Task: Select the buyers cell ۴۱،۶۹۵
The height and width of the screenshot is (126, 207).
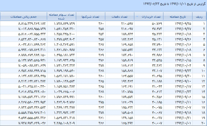Action: (x=157, y=76)
